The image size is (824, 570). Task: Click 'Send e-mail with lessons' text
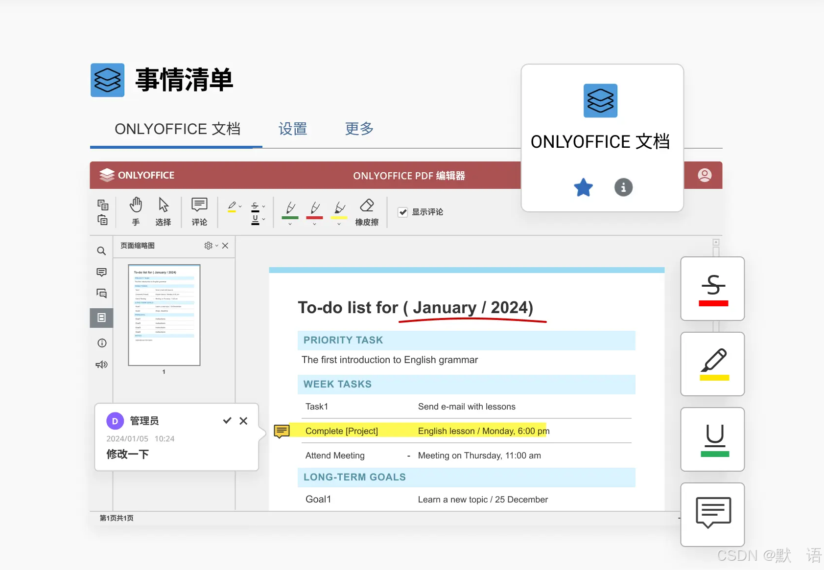pos(467,407)
